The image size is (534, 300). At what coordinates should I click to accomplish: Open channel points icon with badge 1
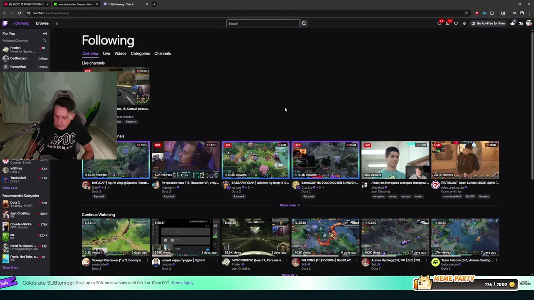513,23
